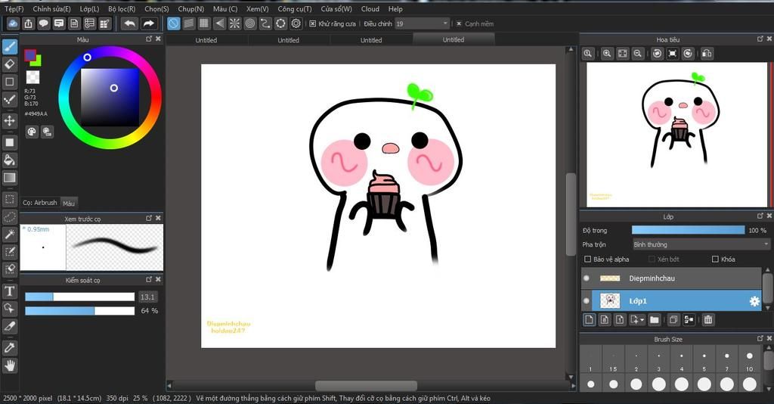Open the Lớp(L) menu
Screen dimensions: 774x404
(x=89, y=9)
